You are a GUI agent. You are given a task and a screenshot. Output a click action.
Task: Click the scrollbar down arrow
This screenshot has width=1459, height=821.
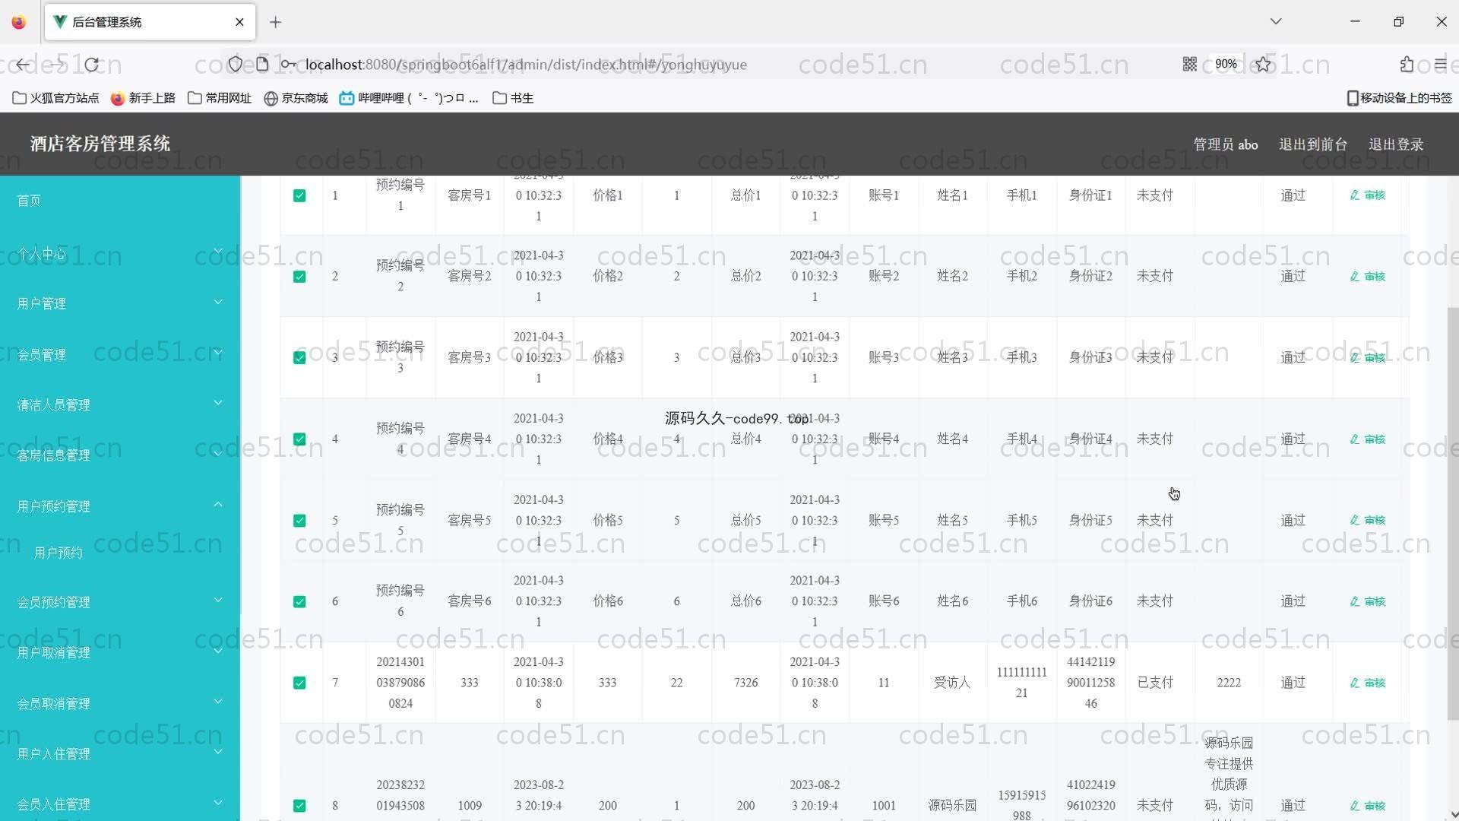click(1453, 814)
